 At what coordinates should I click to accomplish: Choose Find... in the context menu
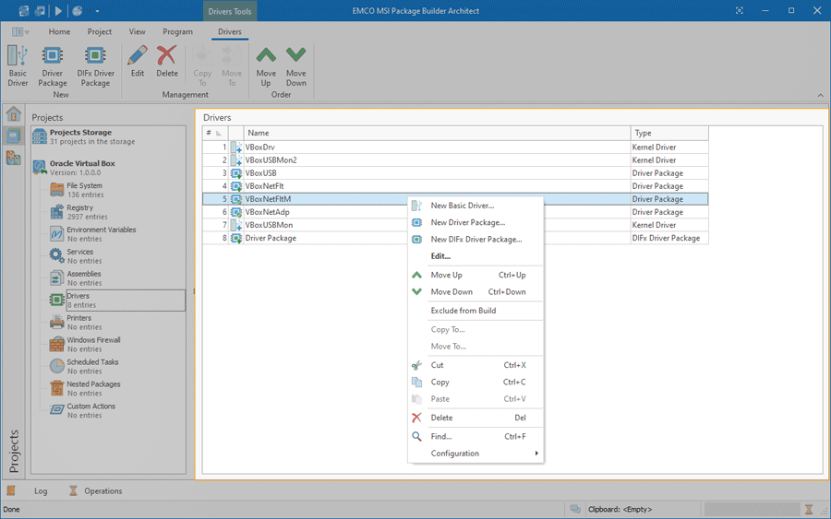[x=476, y=436]
